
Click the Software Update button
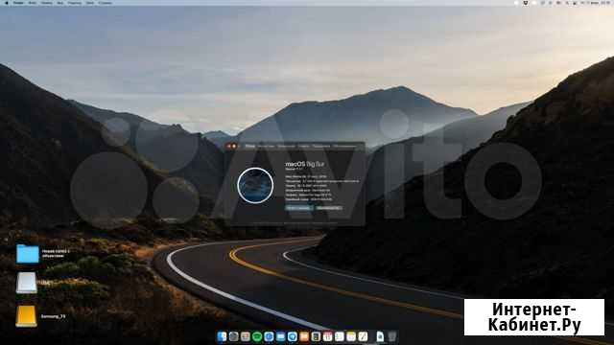[329, 208]
